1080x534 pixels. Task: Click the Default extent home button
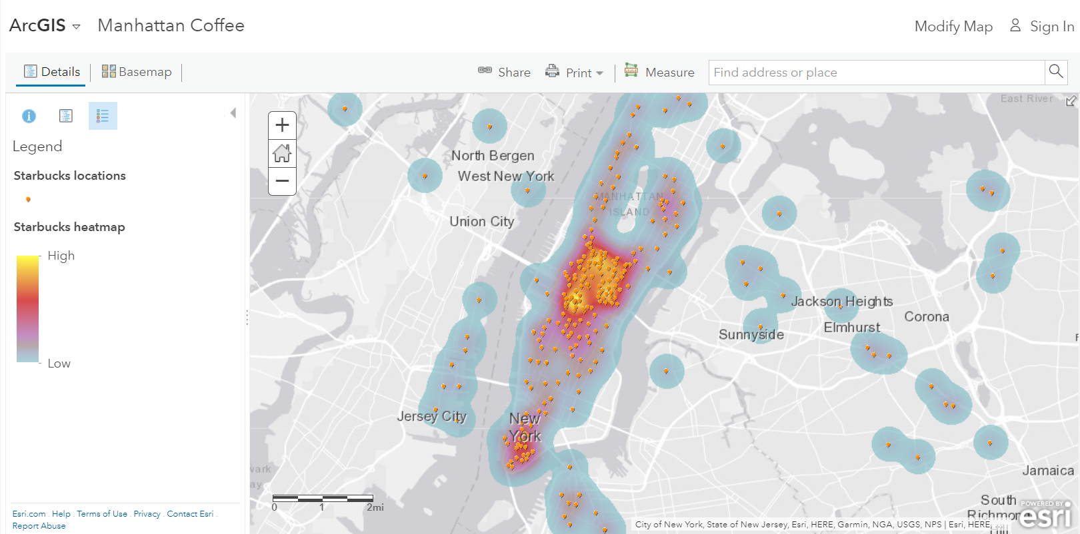282,153
